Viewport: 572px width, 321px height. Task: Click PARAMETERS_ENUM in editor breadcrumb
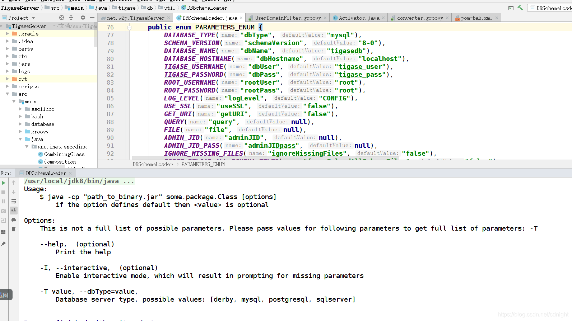203,164
